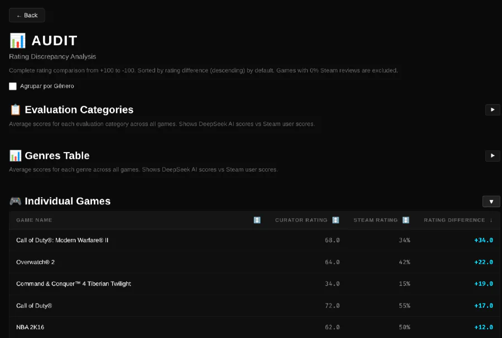Click the Back button
Screen dimensions: 502x338
point(27,15)
